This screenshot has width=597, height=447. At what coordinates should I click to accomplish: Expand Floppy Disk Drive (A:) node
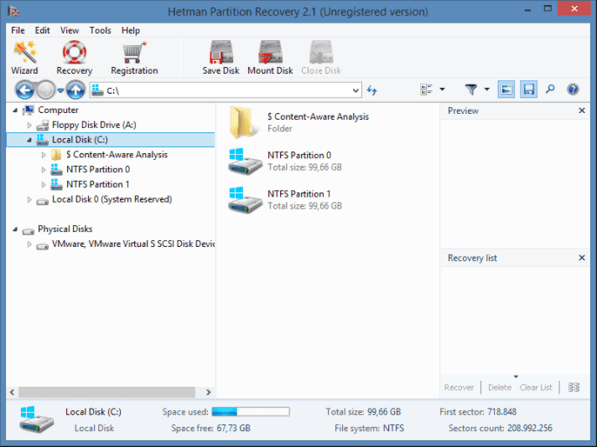(29, 125)
